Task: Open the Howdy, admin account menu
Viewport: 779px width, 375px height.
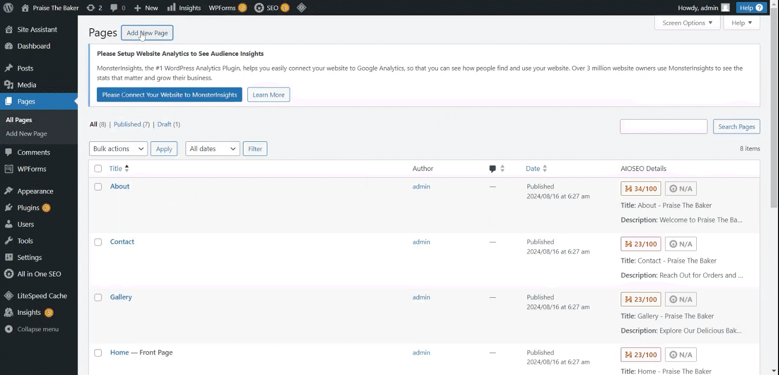Action: (704, 8)
